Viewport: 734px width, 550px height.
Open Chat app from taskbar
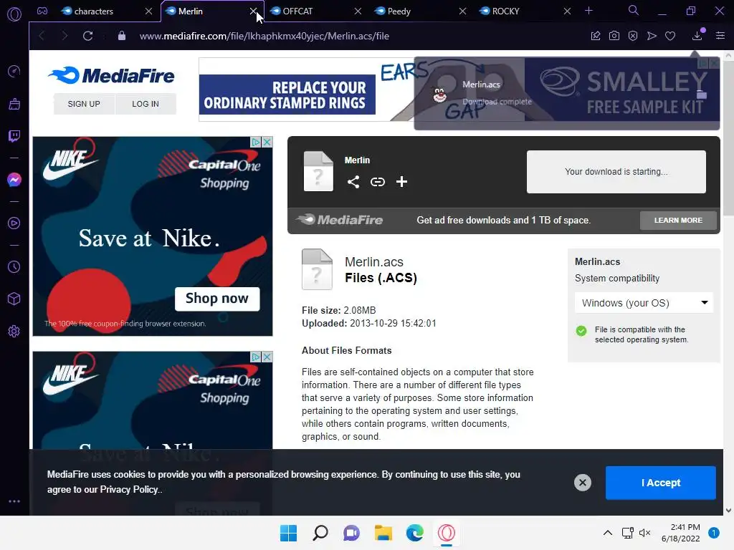click(351, 533)
